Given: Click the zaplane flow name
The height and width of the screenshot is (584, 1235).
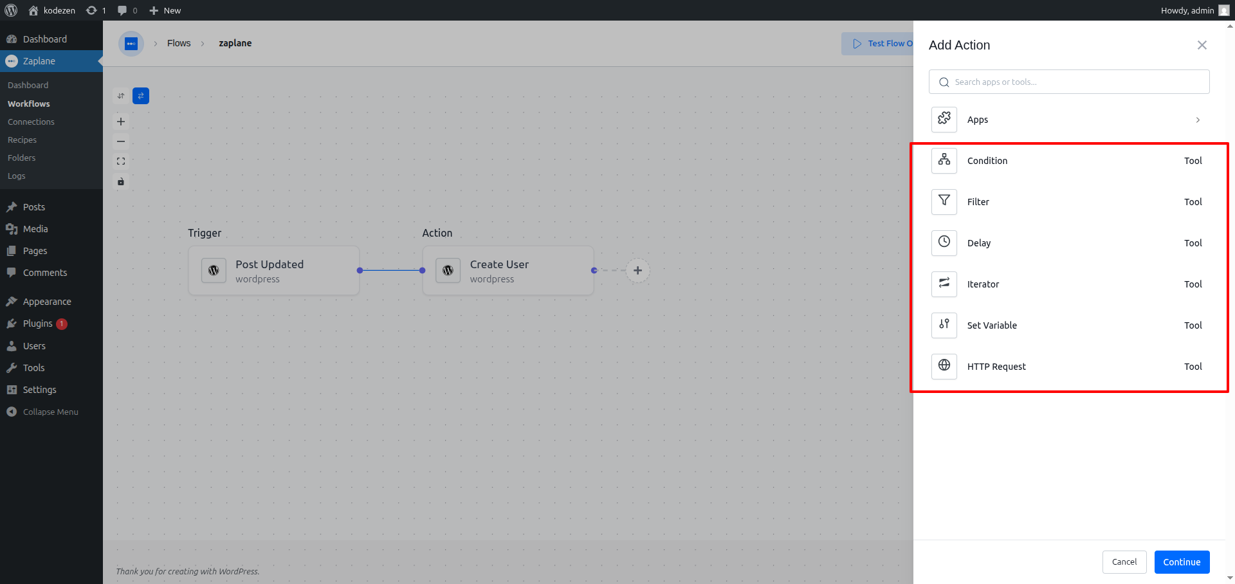Looking at the screenshot, I should click(x=235, y=43).
